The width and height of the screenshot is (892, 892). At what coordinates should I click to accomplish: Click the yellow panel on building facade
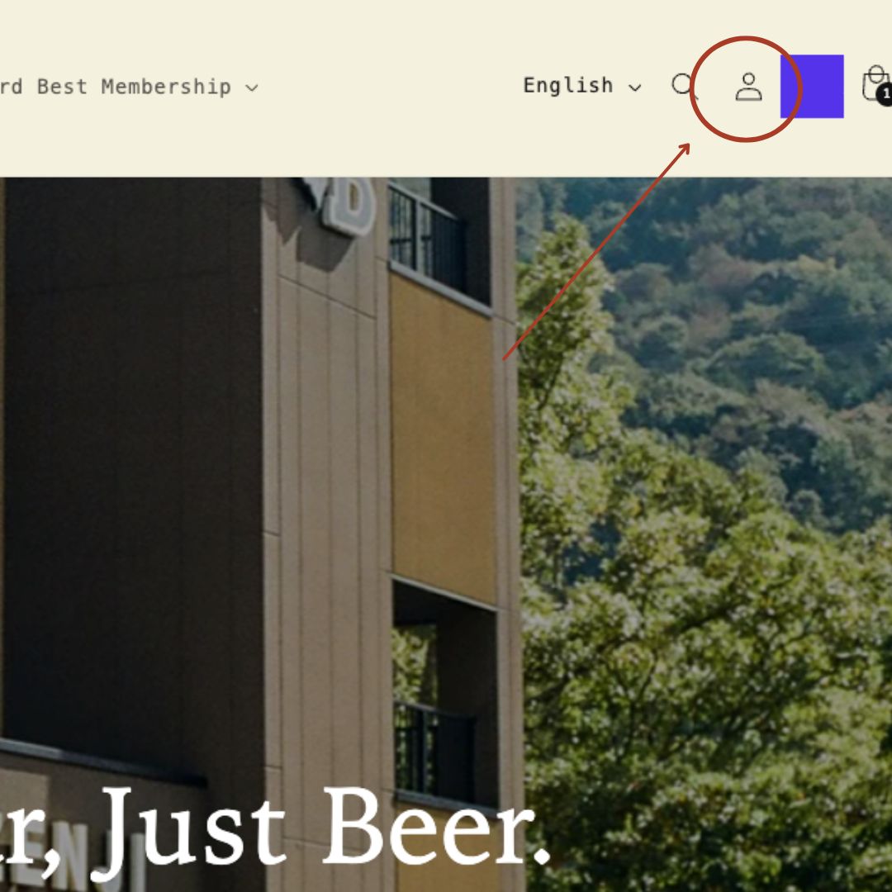[x=443, y=438]
